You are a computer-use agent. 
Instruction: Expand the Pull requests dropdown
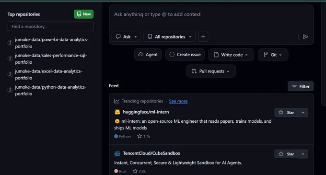[211, 71]
